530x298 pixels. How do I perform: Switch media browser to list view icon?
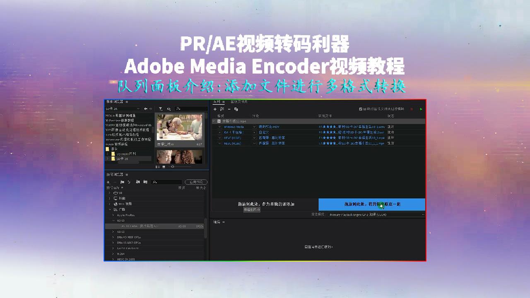[x=158, y=167]
